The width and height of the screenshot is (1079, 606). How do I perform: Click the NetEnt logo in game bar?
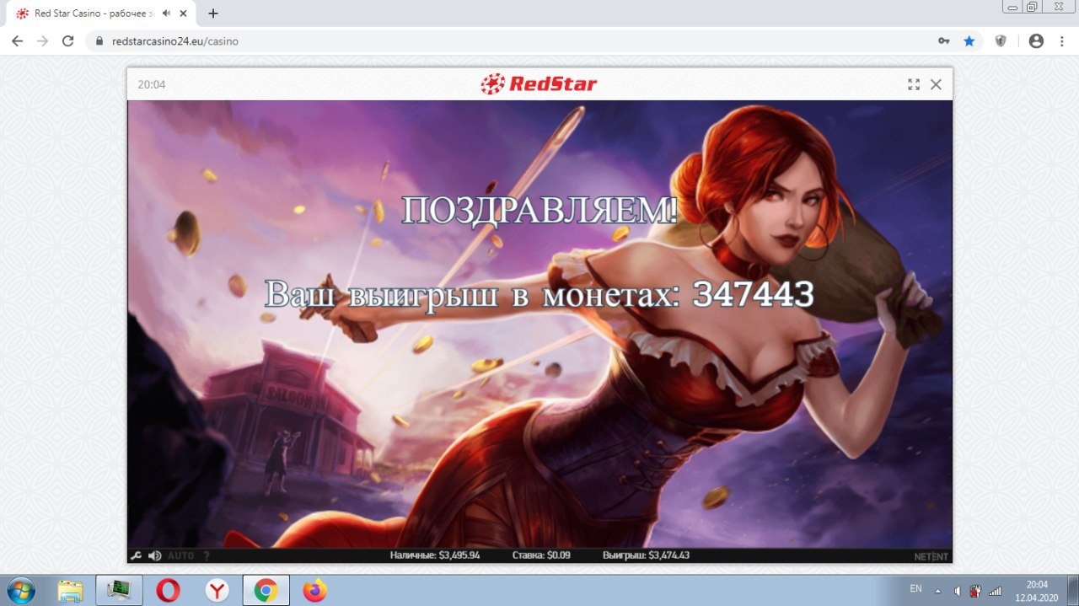click(x=931, y=556)
